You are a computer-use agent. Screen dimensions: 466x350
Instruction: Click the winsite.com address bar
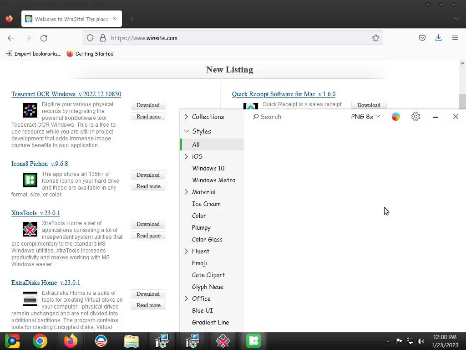pyautogui.click(x=233, y=38)
